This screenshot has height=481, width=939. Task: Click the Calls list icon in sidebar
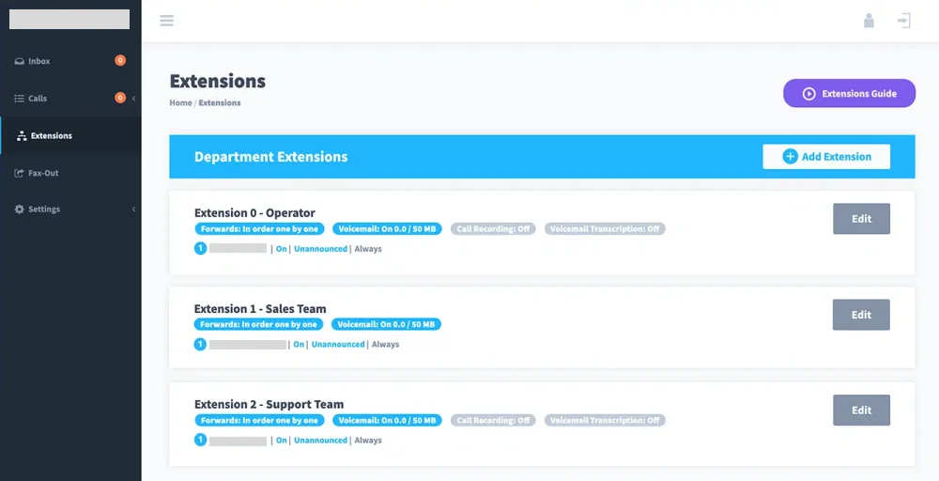click(19, 99)
